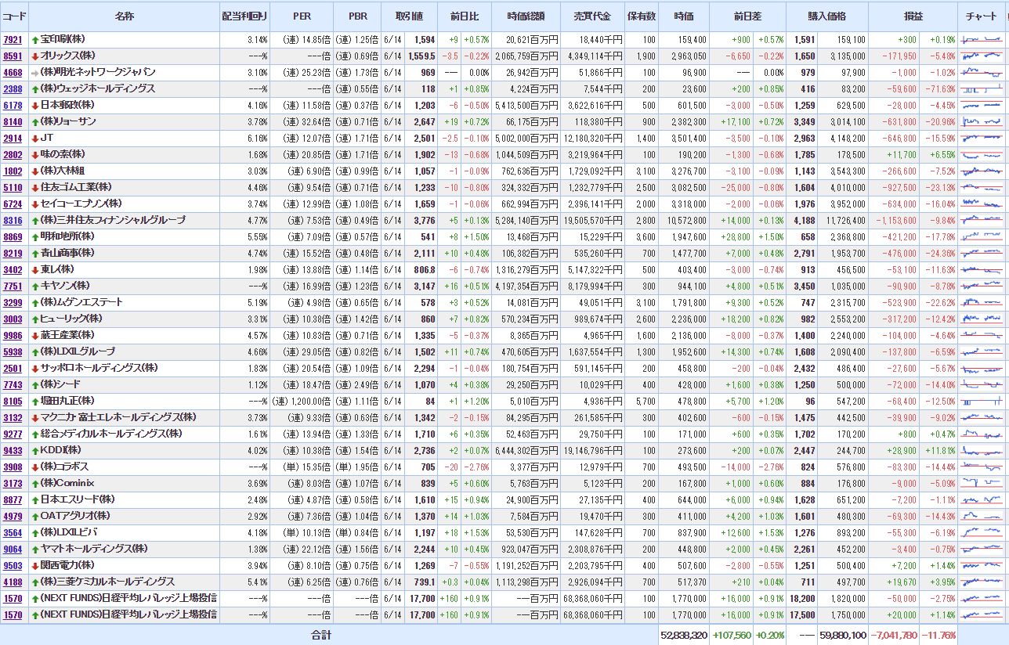Screen dimensions: 1009x645
Task: Click the red down arrow beside 味の素(株)
Action: (35, 154)
